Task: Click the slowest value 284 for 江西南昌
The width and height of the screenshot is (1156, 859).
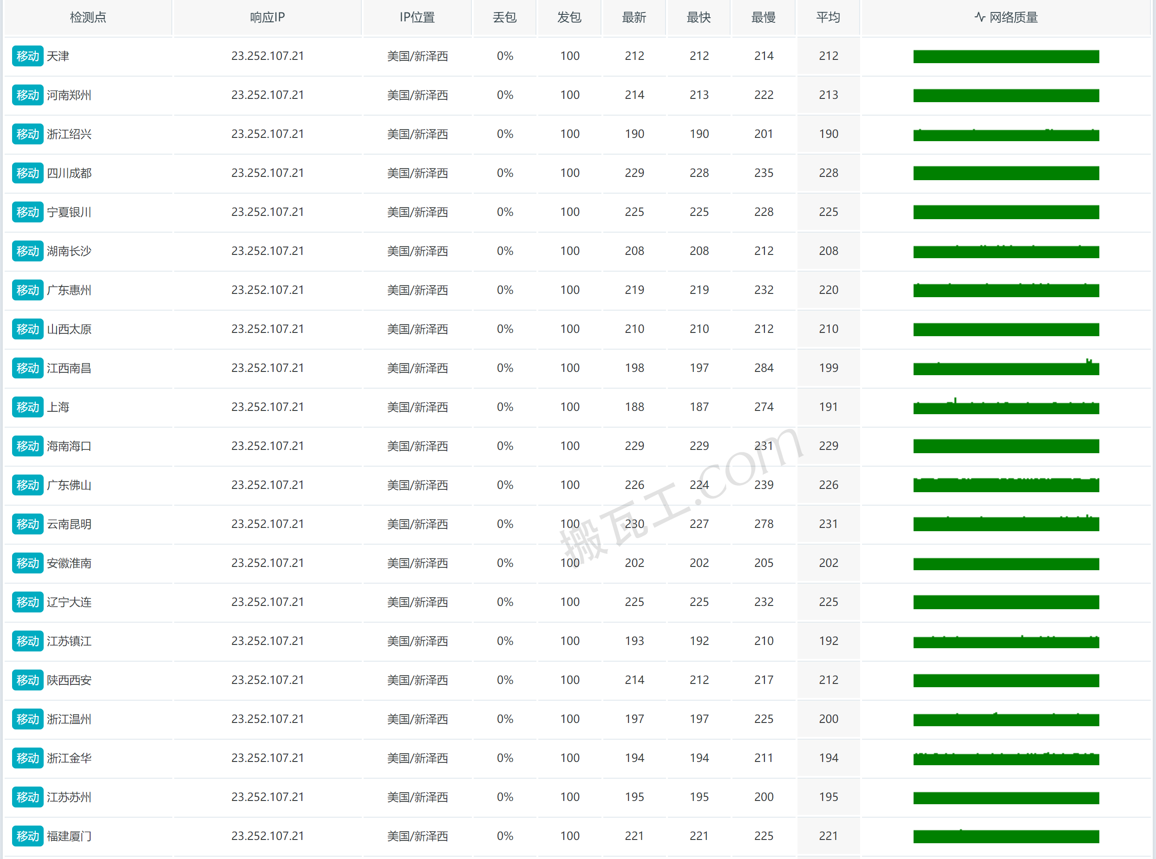Action: [764, 368]
